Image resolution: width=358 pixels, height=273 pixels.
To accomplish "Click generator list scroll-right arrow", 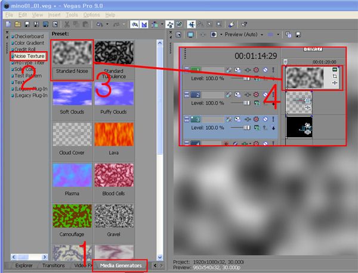I will 45,257.
